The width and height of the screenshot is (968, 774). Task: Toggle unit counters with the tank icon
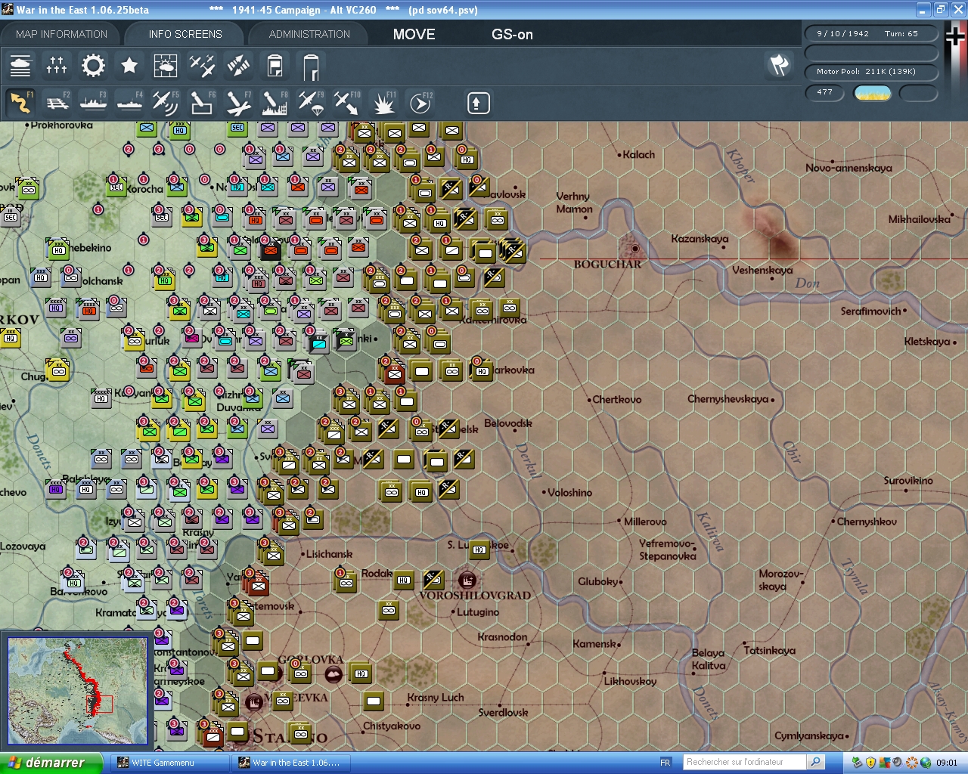click(x=20, y=66)
